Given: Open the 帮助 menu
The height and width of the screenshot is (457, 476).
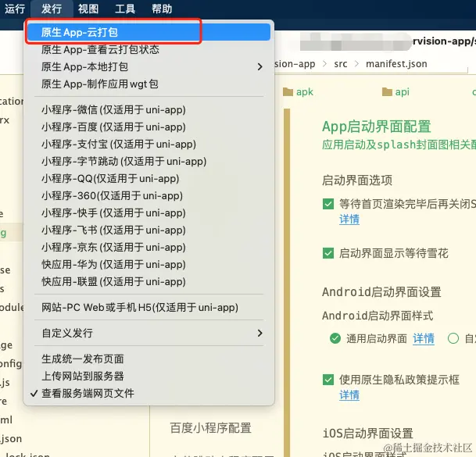Looking at the screenshot, I should (x=162, y=9).
